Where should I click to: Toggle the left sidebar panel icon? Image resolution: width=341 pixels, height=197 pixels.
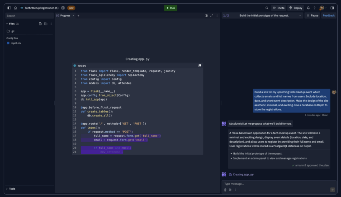(x=9, y=8)
